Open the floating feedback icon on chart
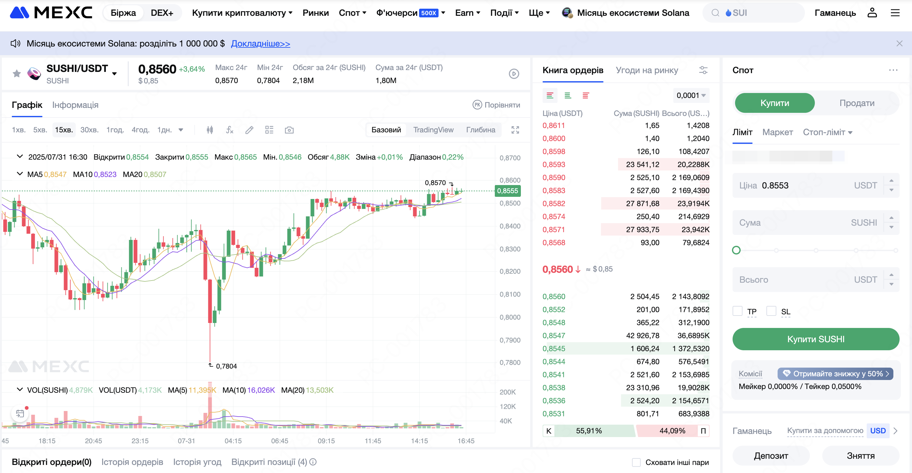The width and height of the screenshot is (912, 473). point(20,413)
